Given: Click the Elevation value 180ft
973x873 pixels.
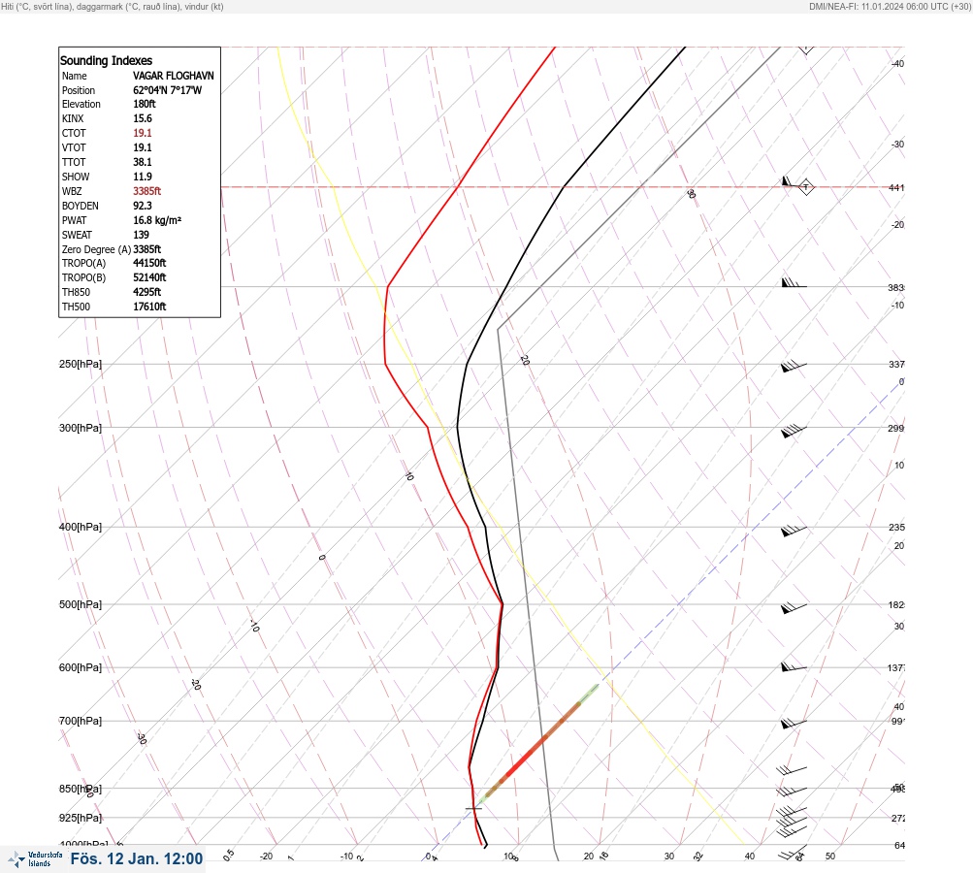Looking at the screenshot, I should 145,104.
